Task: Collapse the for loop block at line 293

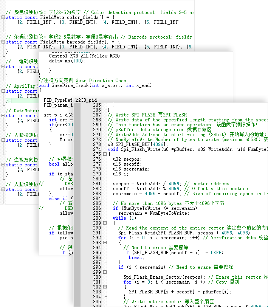Action: (105, 243)
